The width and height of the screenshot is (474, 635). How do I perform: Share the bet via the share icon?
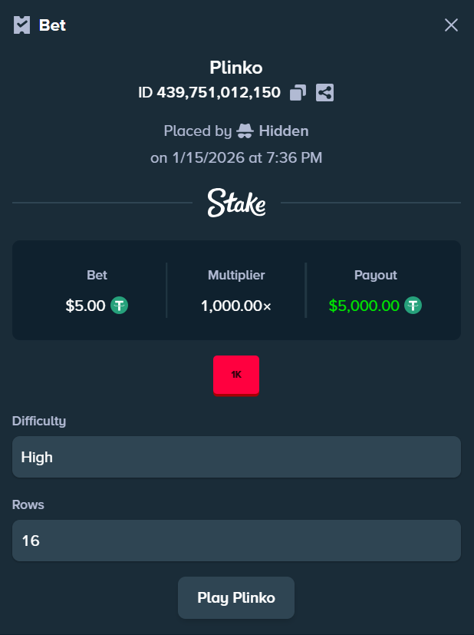(324, 92)
